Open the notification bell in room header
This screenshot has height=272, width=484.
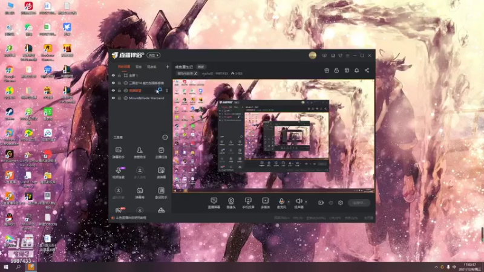(x=356, y=70)
